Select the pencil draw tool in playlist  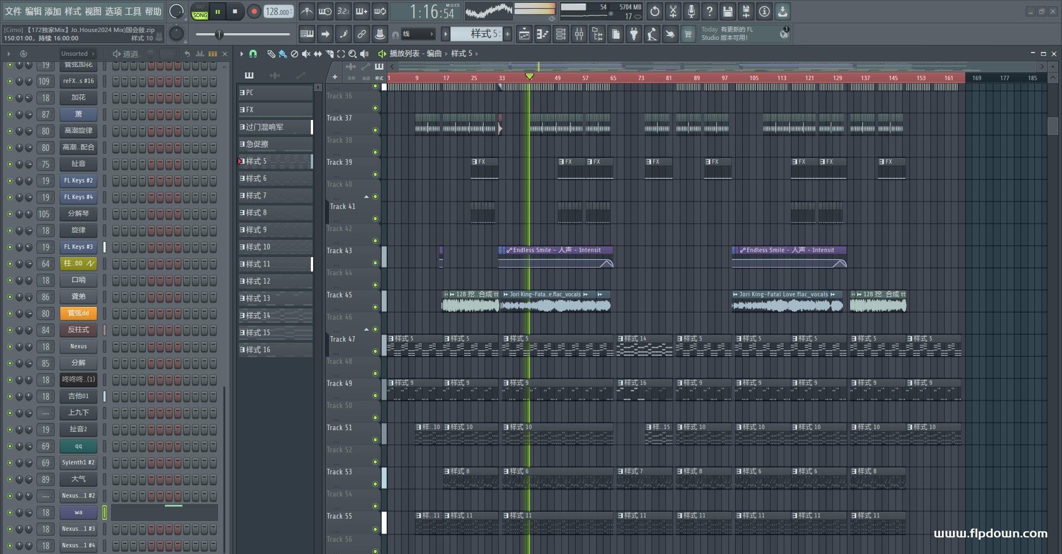coord(271,54)
